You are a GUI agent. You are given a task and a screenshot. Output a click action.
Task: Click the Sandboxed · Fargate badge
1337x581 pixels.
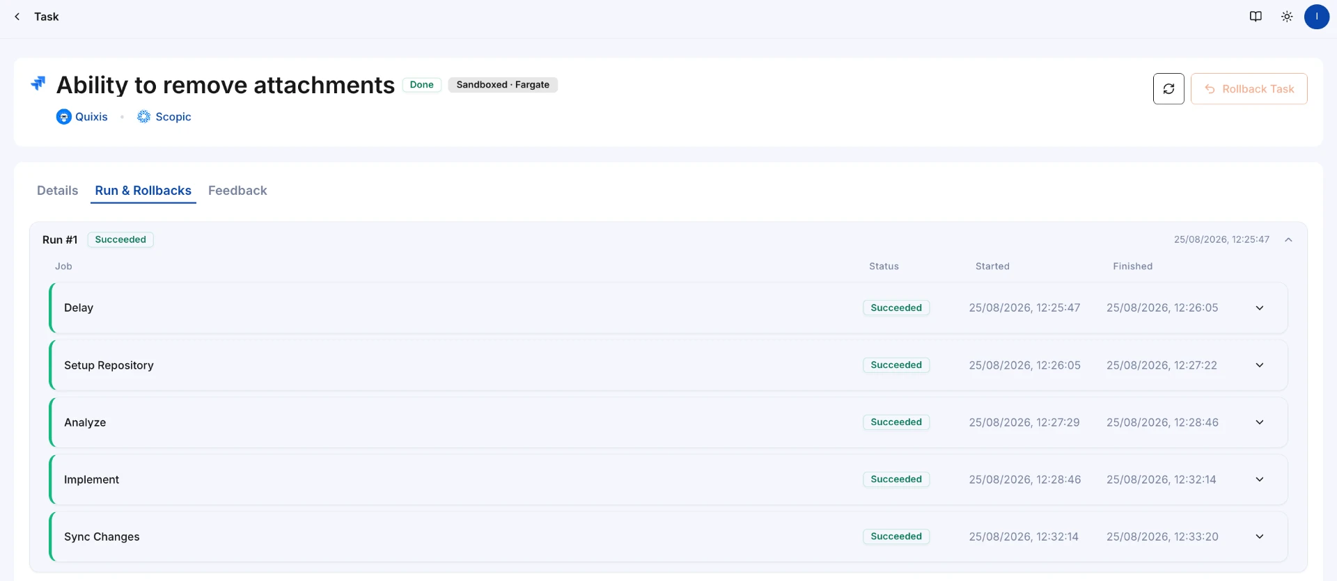503,85
